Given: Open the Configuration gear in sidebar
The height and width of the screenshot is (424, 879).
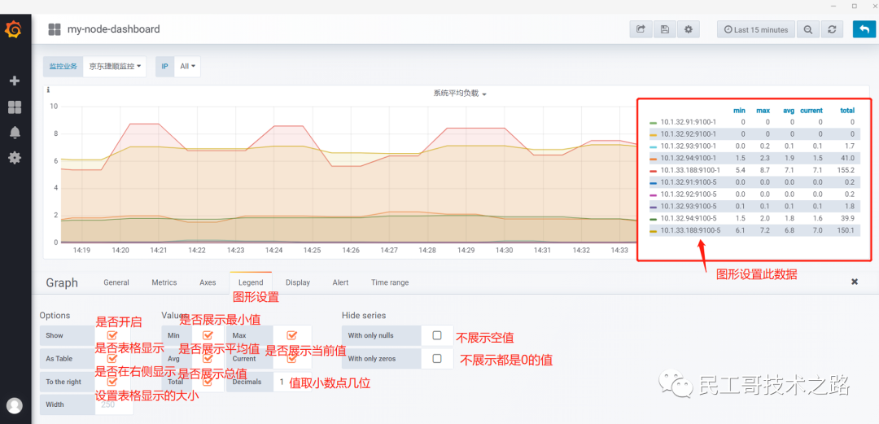Looking at the screenshot, I should pos(15,158).
